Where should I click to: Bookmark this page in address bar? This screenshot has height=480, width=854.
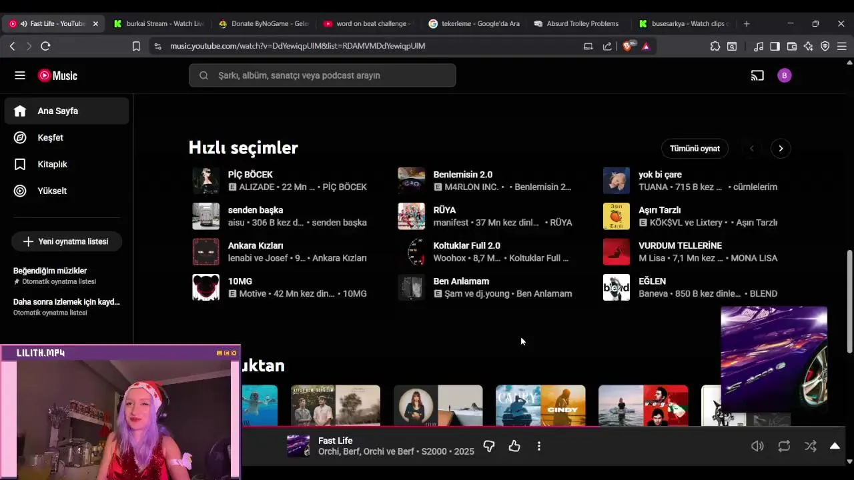[136, 46]
